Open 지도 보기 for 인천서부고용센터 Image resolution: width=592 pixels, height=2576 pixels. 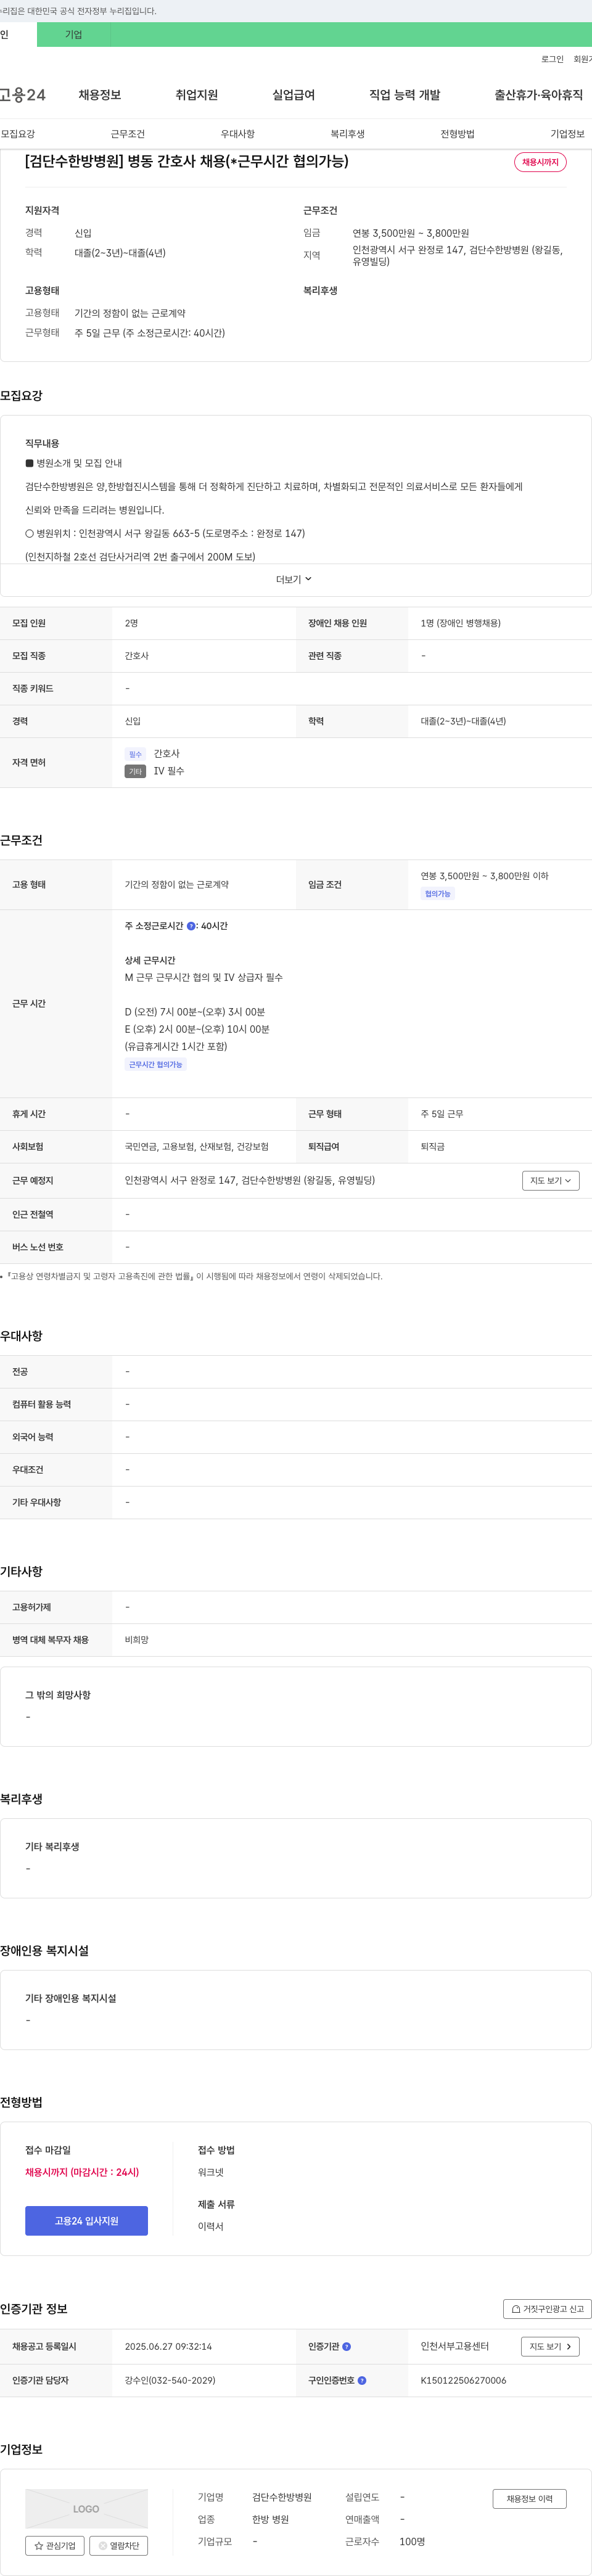pos(551,2346)
